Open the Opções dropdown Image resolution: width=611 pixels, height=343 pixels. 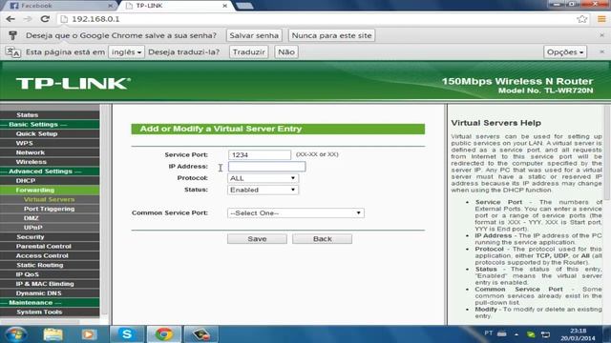[565, 51]
